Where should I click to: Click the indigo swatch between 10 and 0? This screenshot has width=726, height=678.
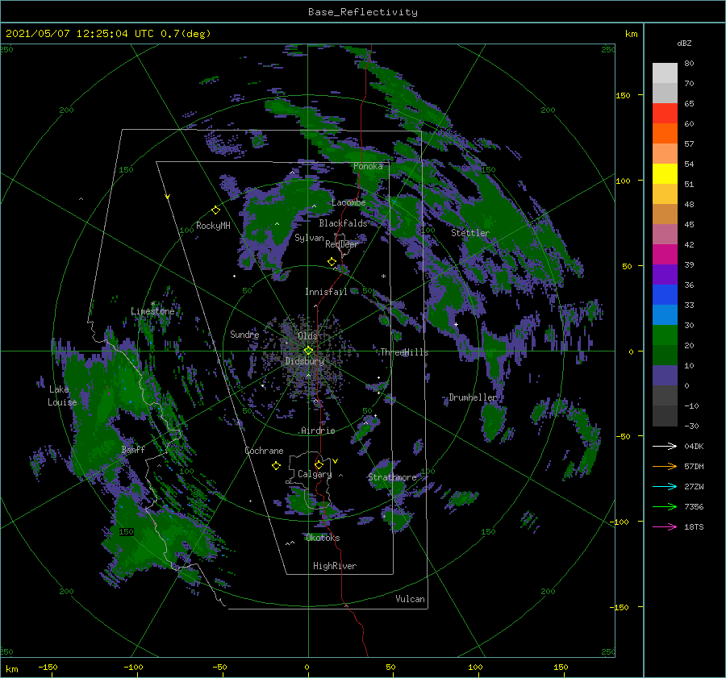click(x=665, y=376)
